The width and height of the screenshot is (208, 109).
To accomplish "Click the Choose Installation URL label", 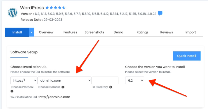I will [x=29, y=67].
